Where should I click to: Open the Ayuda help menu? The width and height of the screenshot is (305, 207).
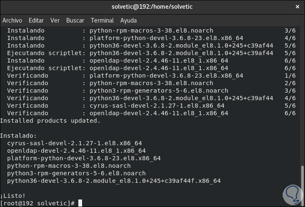pos(128,20)
